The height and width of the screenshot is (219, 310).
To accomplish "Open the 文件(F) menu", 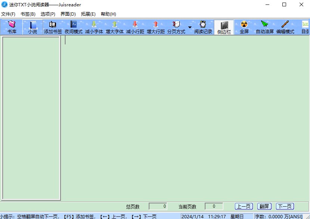I will point(8,14).
